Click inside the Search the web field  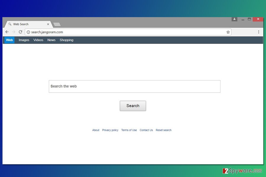tap(134, 86)
